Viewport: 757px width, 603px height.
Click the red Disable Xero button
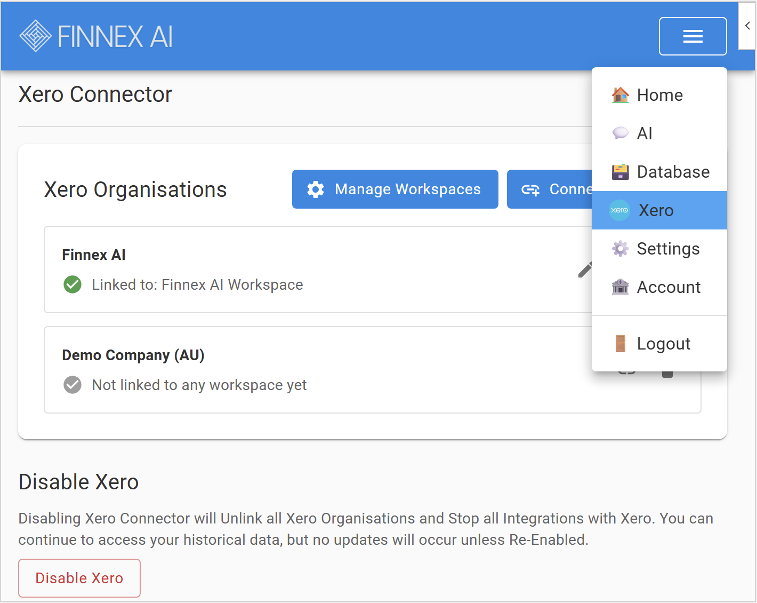tap(79, 578)
